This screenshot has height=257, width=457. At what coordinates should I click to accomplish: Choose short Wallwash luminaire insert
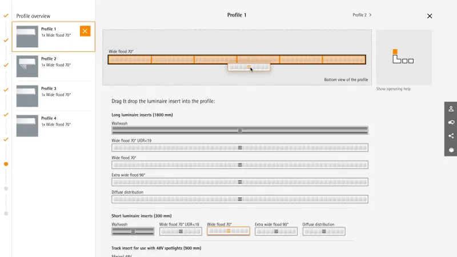pos(133,231)
